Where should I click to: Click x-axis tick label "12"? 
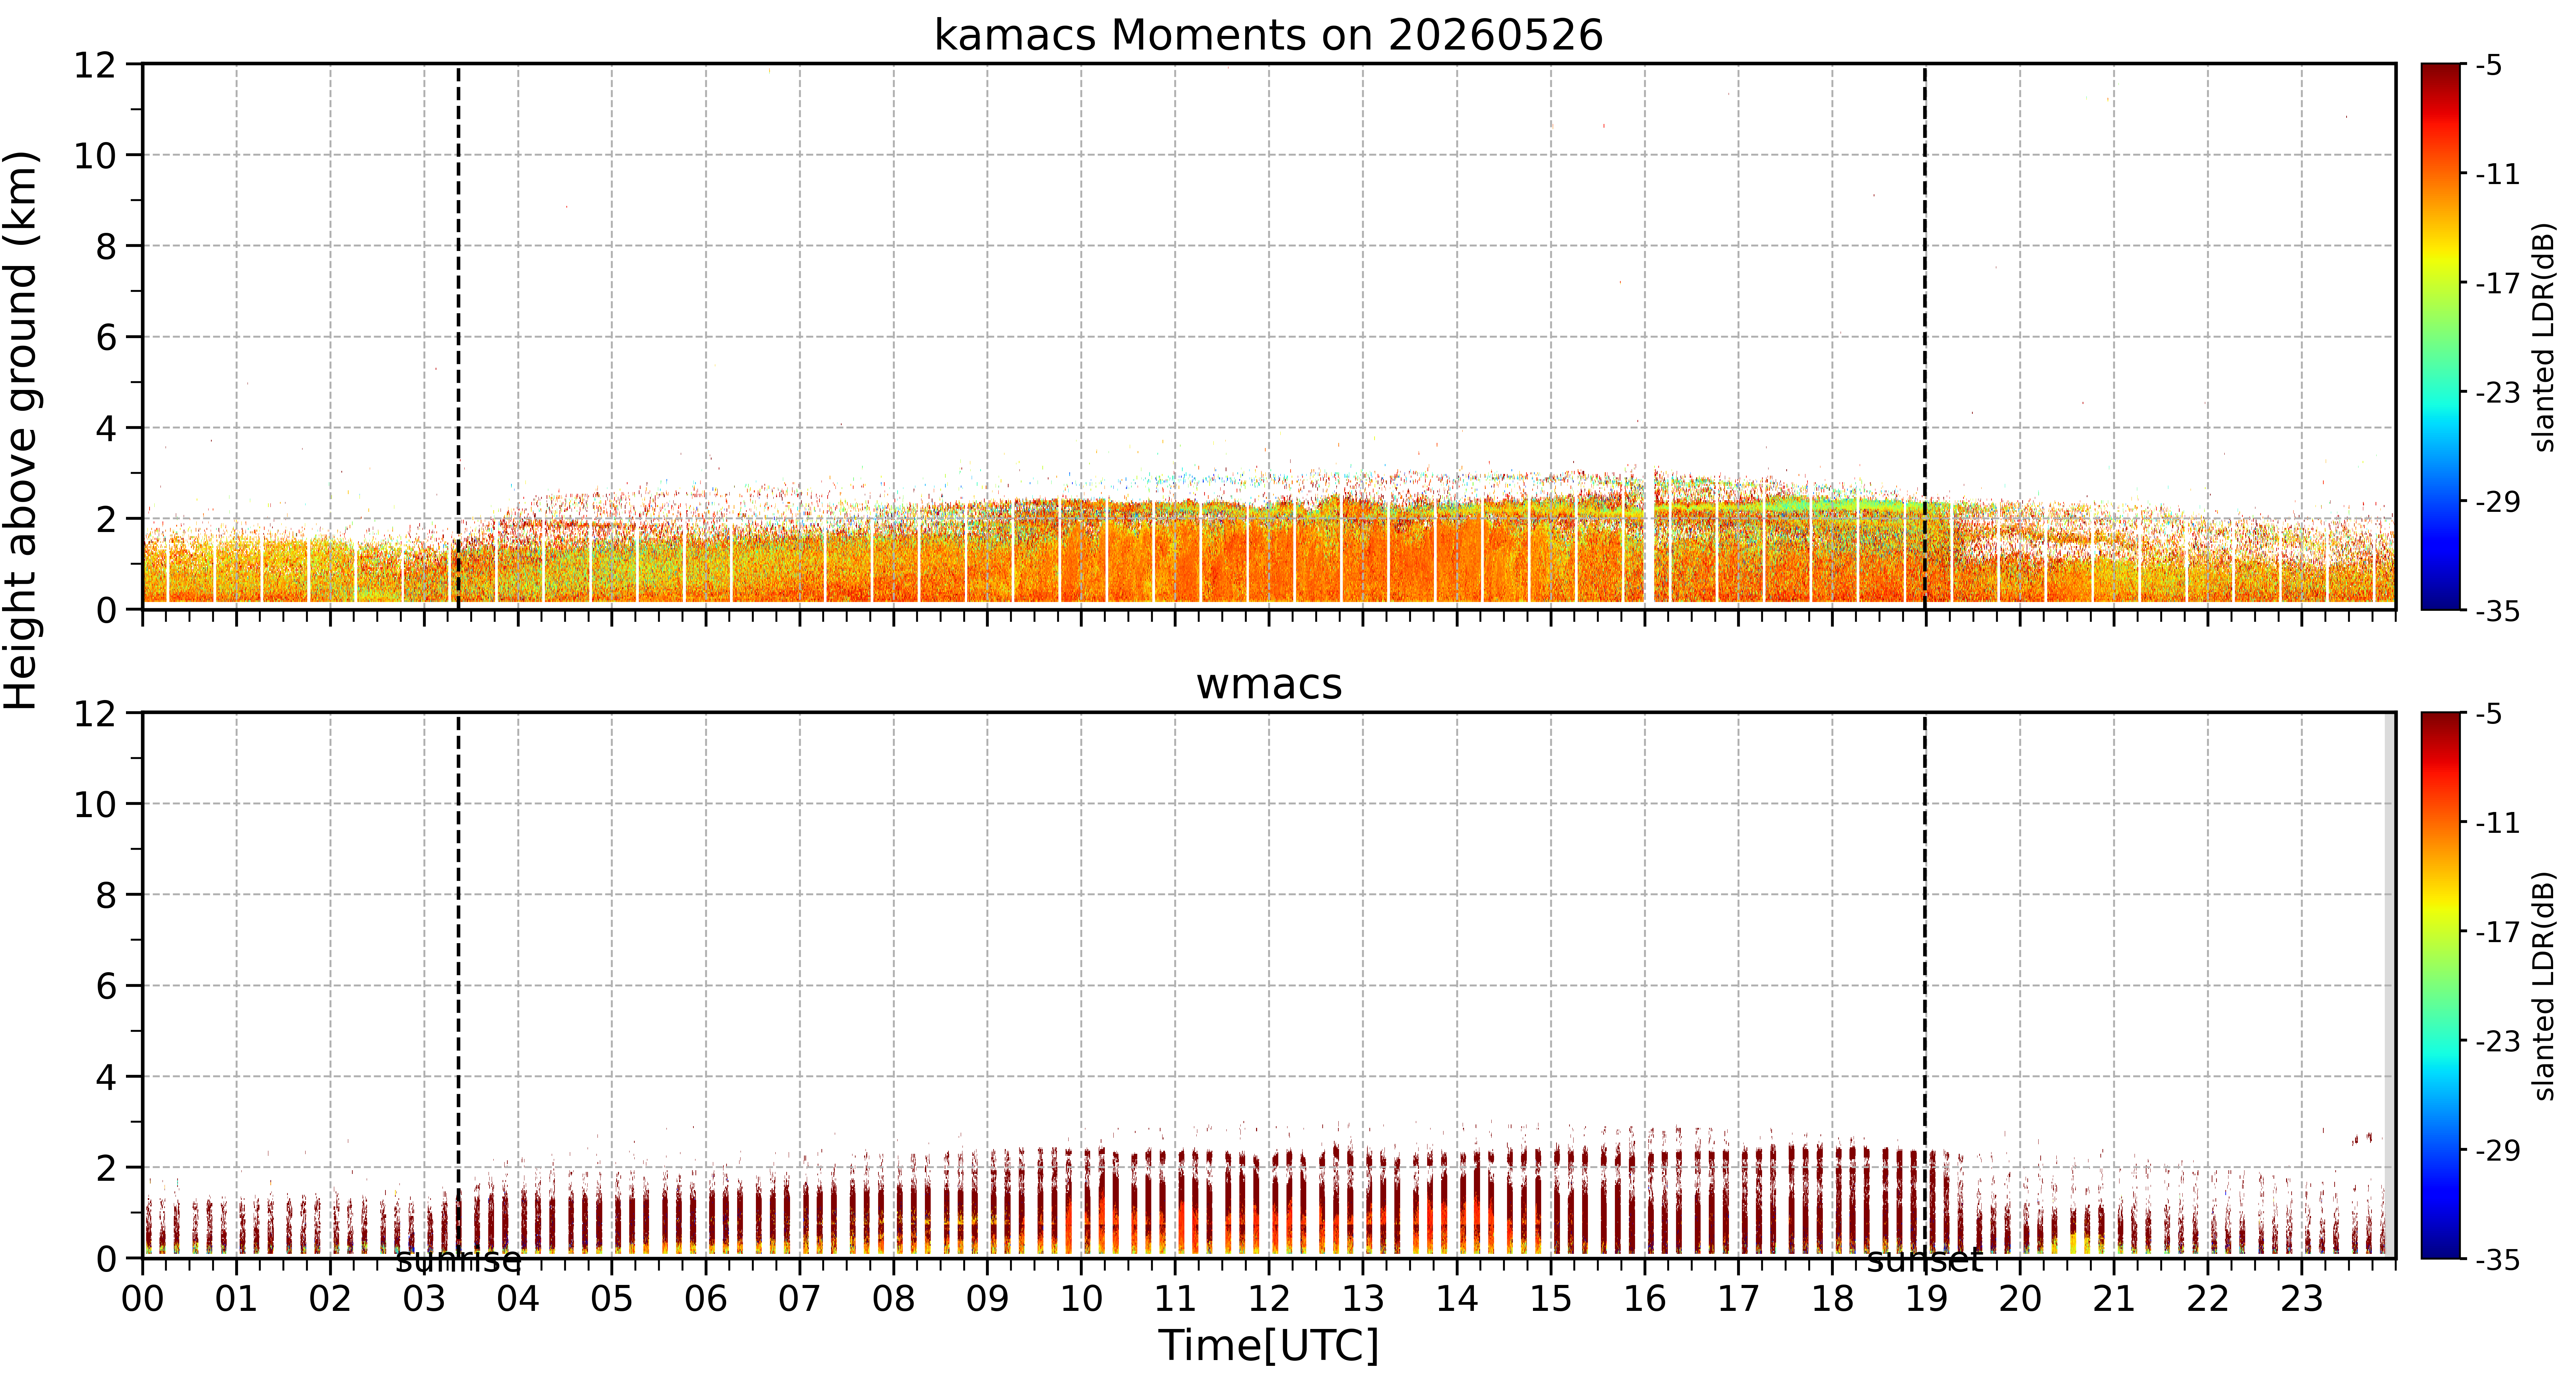click(1269, 1299)
